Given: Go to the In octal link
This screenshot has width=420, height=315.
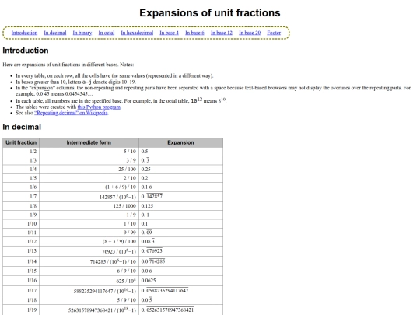Looking at the screenshot, I should click(107, 33).
